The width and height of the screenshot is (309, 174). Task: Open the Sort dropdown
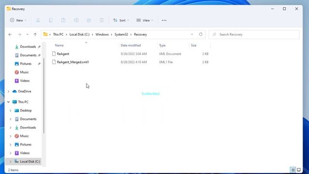tap(121, 20)
